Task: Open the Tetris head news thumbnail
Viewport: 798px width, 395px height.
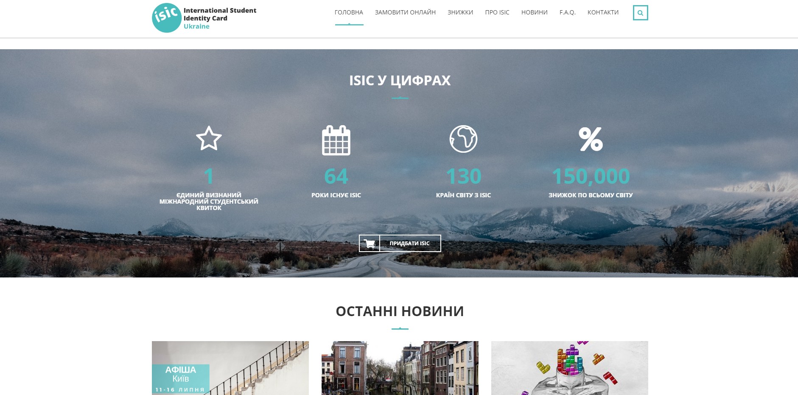Action: tap(570, 368)
